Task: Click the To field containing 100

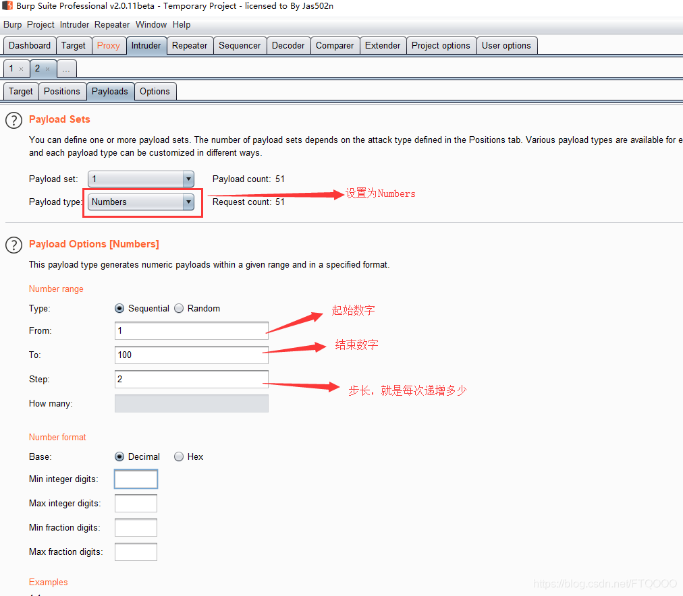Action: click(191, 355)
